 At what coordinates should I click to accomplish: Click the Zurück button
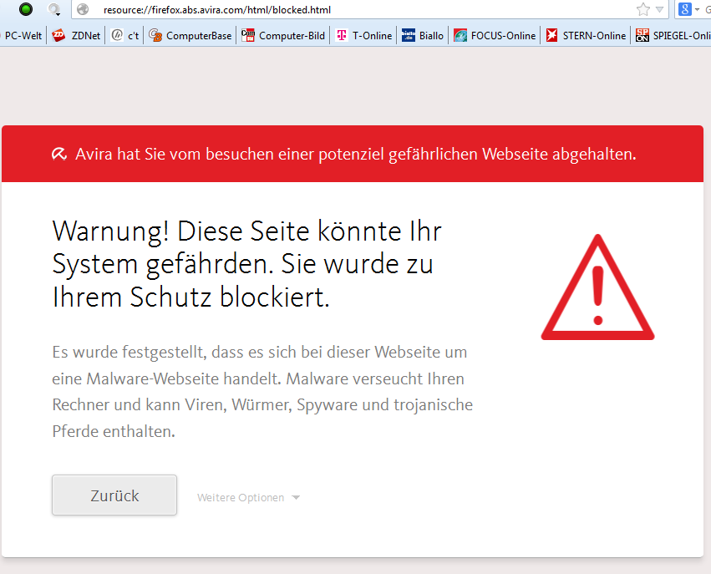click(114, 495)
